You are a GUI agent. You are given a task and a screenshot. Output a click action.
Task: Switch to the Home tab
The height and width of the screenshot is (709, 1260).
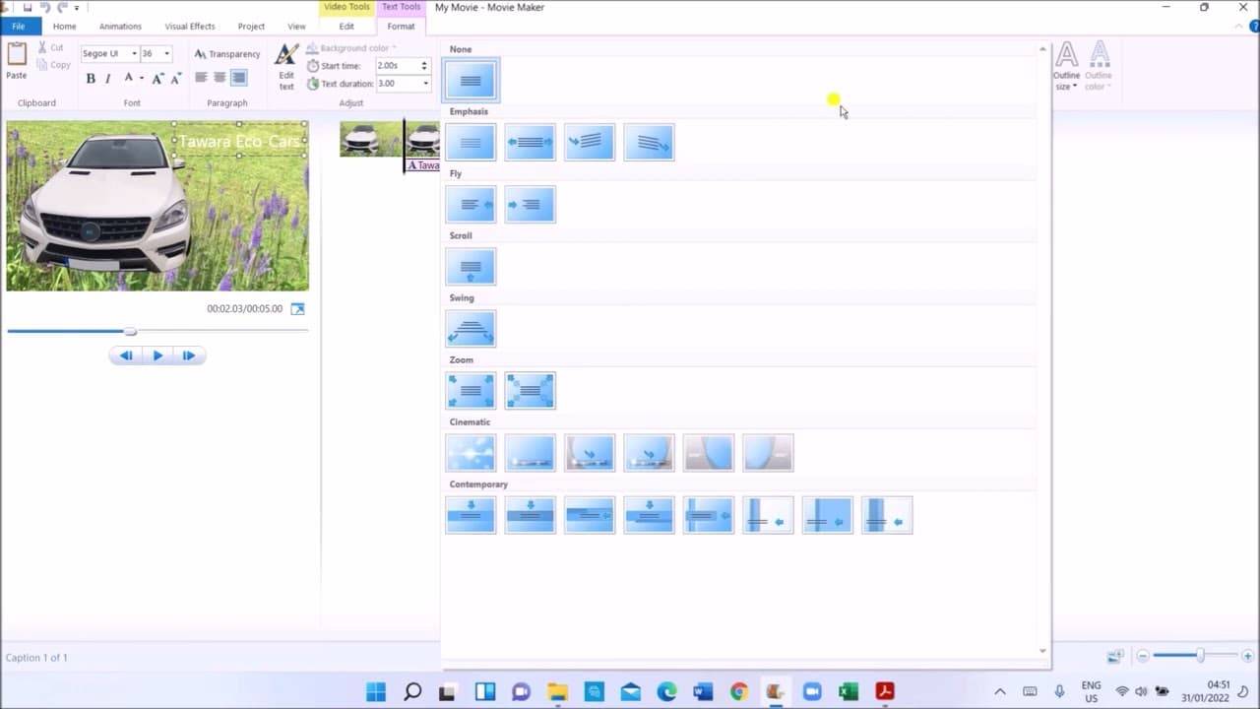click(x=64, y=27)
